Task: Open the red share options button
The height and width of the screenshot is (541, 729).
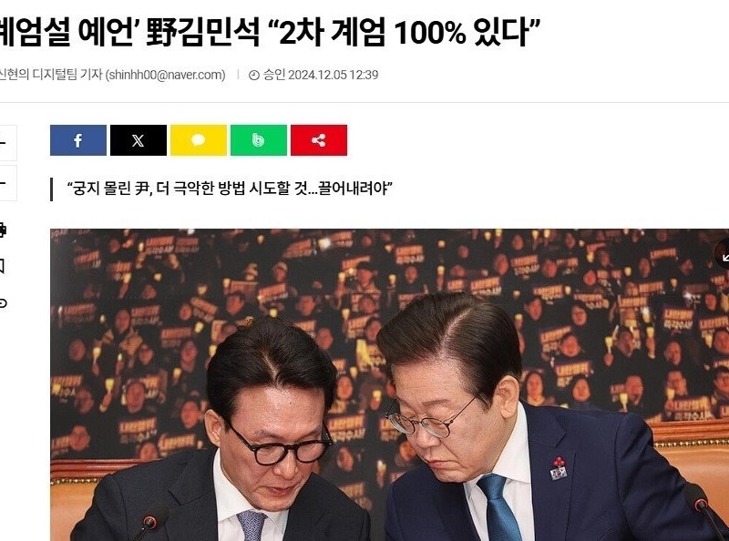Action: point(319,140)
